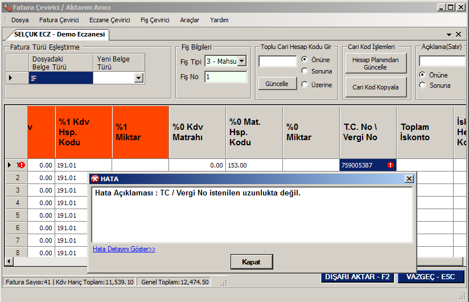The width and height of the screenshot is (469, 302).
Task: Choose the Üzerine radio option
Action: click(x=305, y=84)
